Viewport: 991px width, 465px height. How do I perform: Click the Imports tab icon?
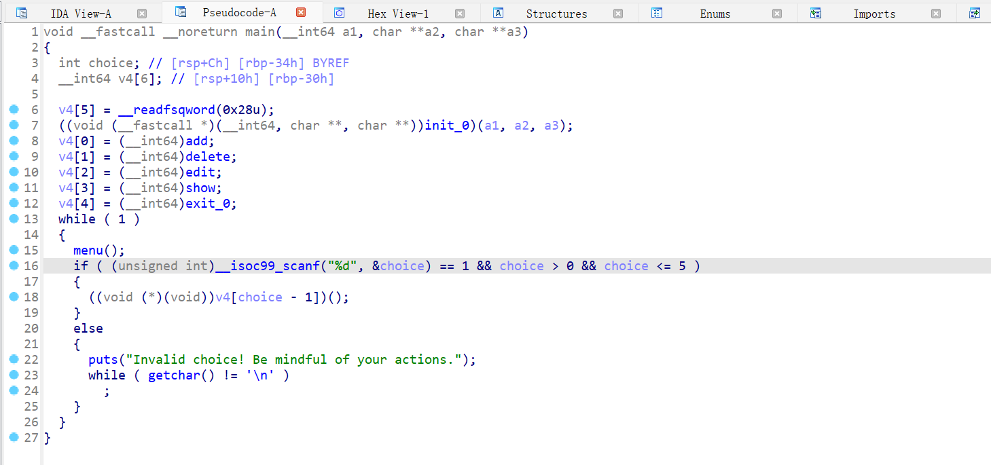pyautogui.click(x=816, y=13)
